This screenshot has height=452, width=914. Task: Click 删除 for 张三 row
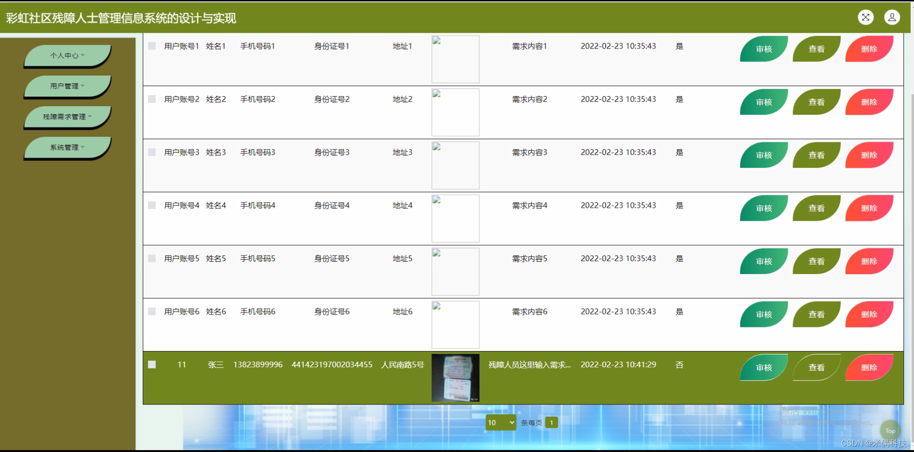pos(869,367)
